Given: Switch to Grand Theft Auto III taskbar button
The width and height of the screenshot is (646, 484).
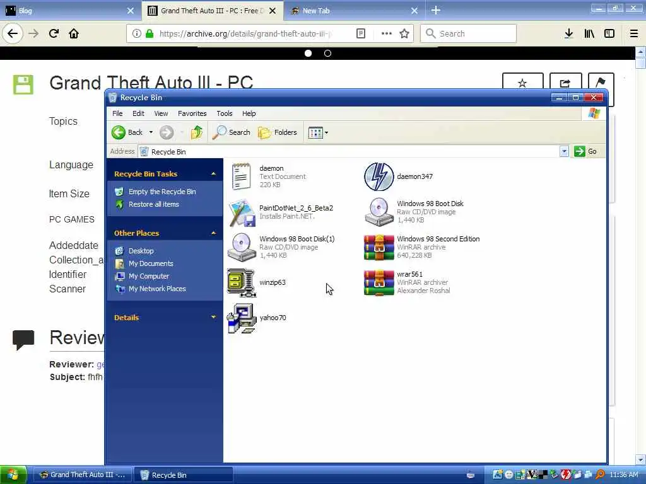Looking at the screenshot, I should (82, 475).
